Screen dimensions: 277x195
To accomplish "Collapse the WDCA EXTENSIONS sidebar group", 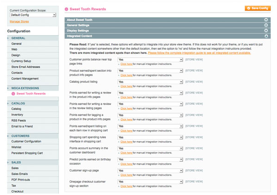I will tap(33, 88).
